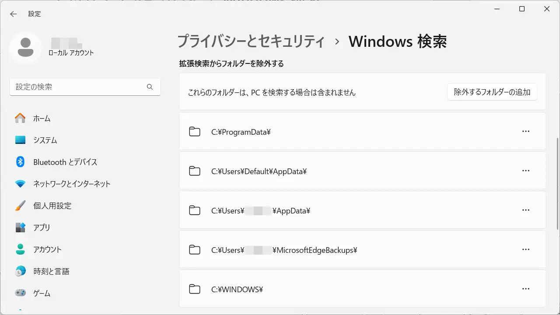Image resolution: width=560 pixels, height=315 pixels.
Task: Open more options for MicrosoftEdgeBackups folder
Action: pyautogui.click(x=526, y=249)
